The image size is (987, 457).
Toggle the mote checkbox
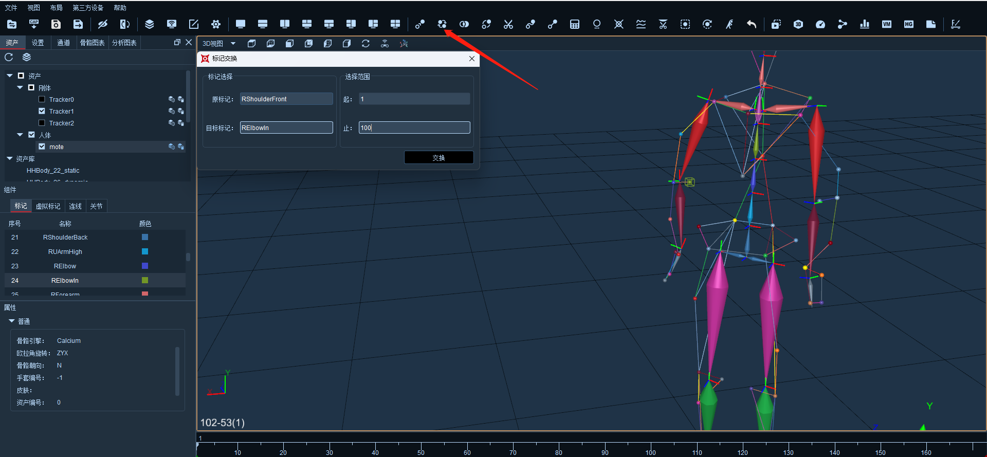click(x=42, y=147)
